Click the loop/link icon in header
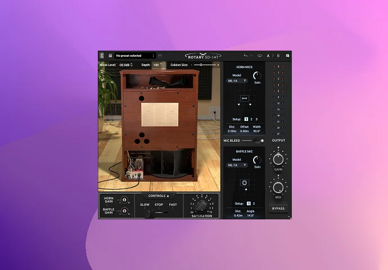 (260, 56)
